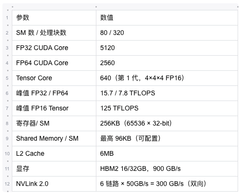Click the NVLink 2.0 cell
The height and width of the screenshot is (194, 240).
[54, 184]
